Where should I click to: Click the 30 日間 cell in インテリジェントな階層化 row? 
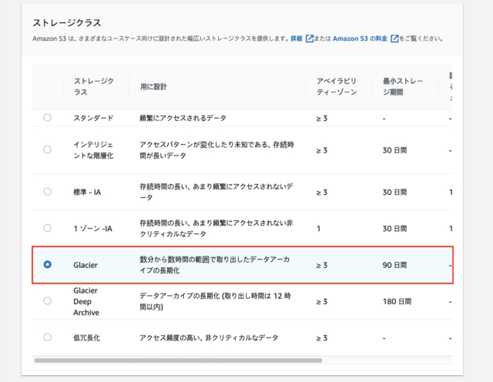[x=394, y=150]
